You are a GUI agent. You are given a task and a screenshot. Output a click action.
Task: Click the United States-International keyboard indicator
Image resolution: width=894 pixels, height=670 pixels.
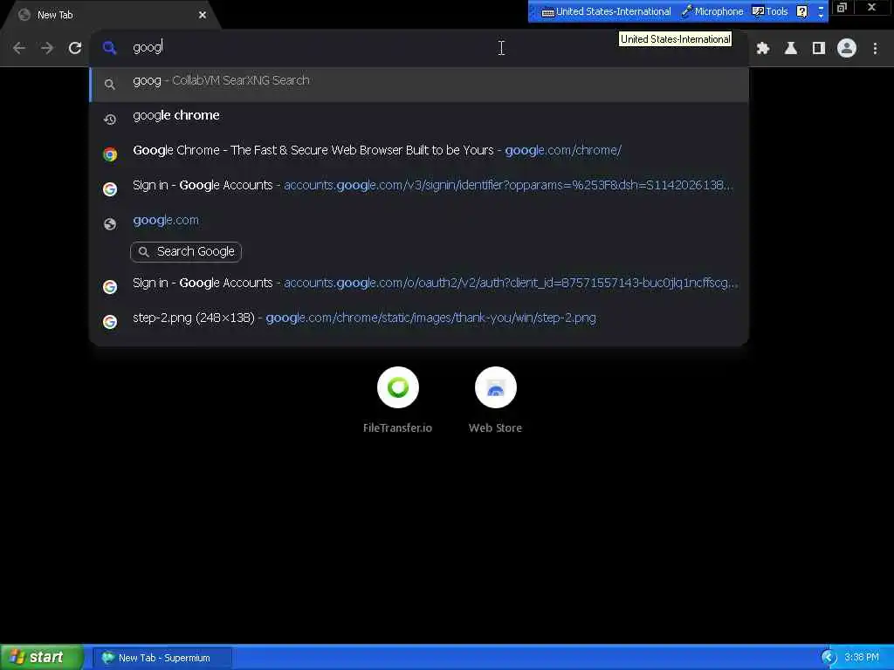[606, 11]
